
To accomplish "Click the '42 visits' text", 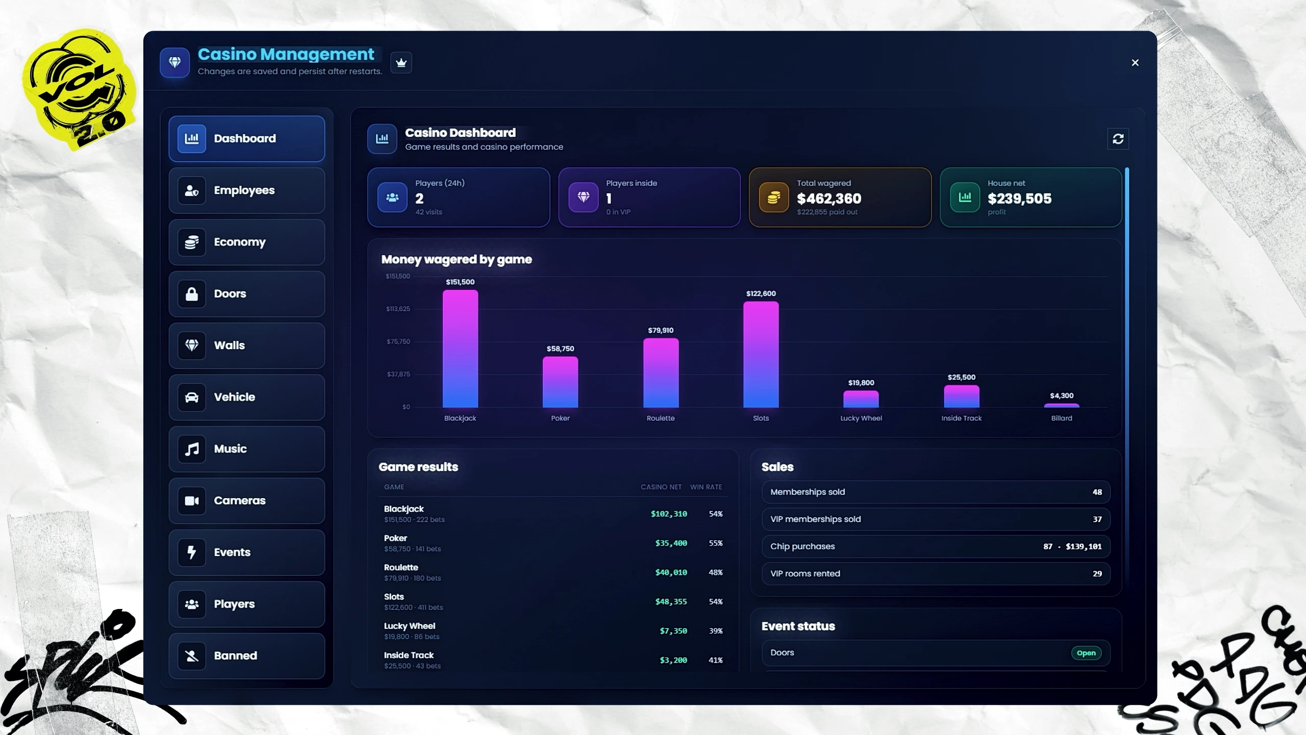I will pos(429,212).
